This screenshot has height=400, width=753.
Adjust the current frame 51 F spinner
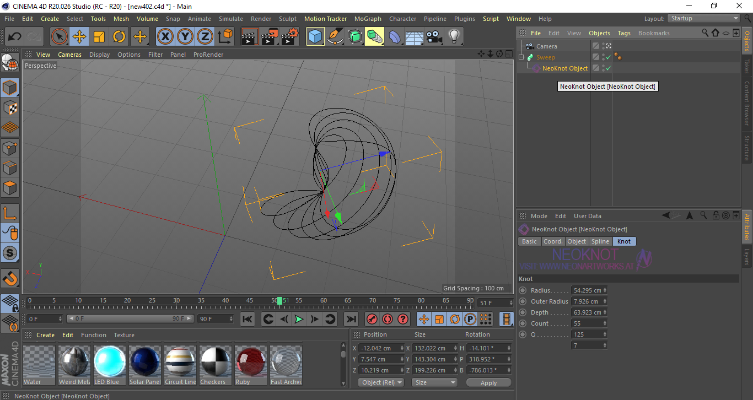510,303
